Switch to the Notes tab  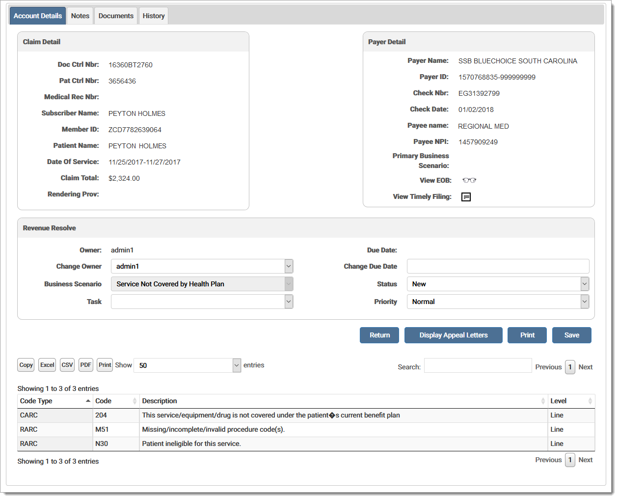tap(80, 16)
